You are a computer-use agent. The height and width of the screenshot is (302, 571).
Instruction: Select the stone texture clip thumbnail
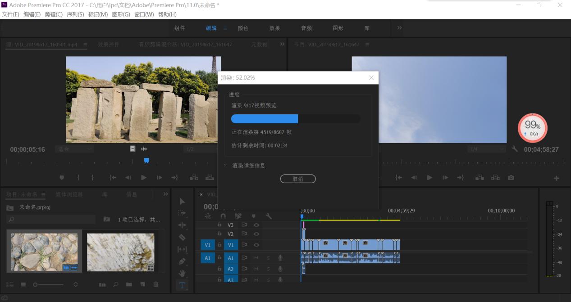tap(43, 251)
